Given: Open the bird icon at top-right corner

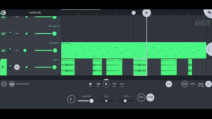Looking at the screenshot, I should point(209,13).
